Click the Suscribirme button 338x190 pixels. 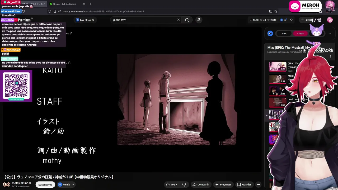click(45, 184)
